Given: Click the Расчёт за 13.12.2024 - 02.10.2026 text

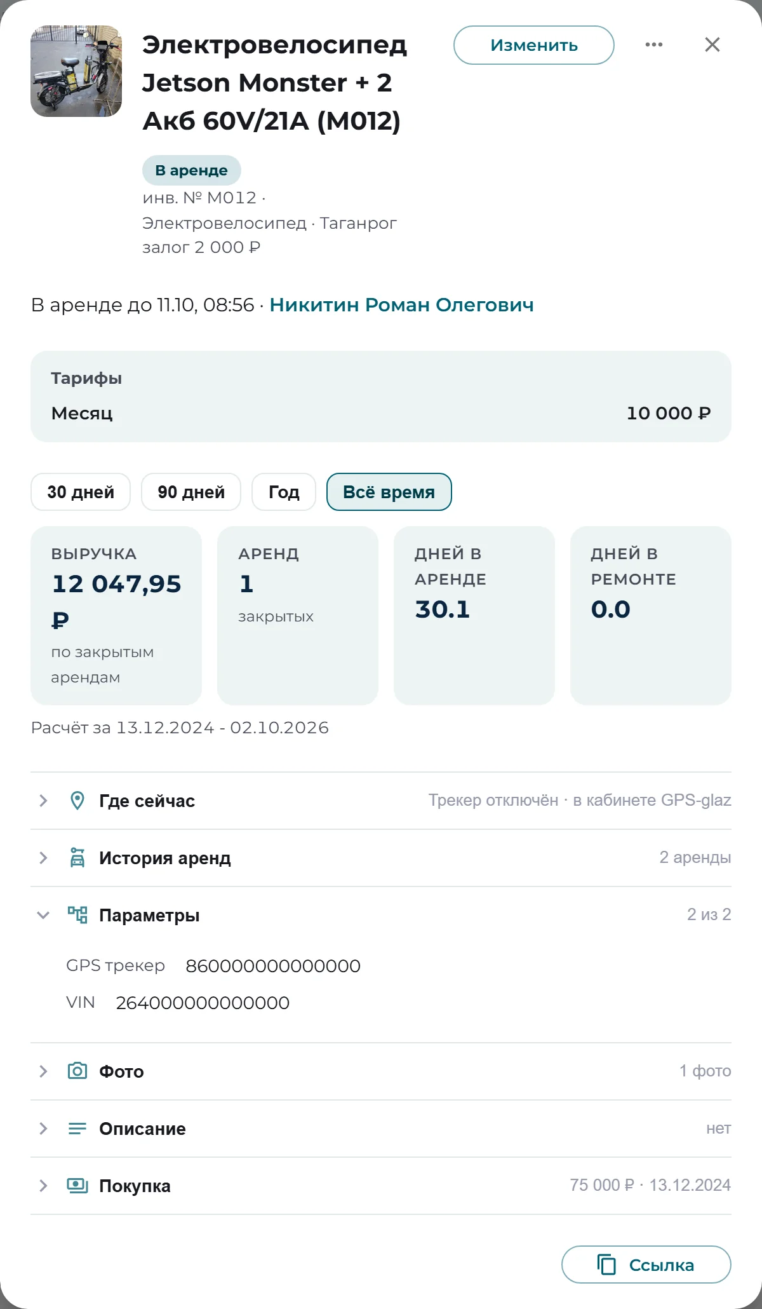Looking at the screenshot, I should 180,728.
